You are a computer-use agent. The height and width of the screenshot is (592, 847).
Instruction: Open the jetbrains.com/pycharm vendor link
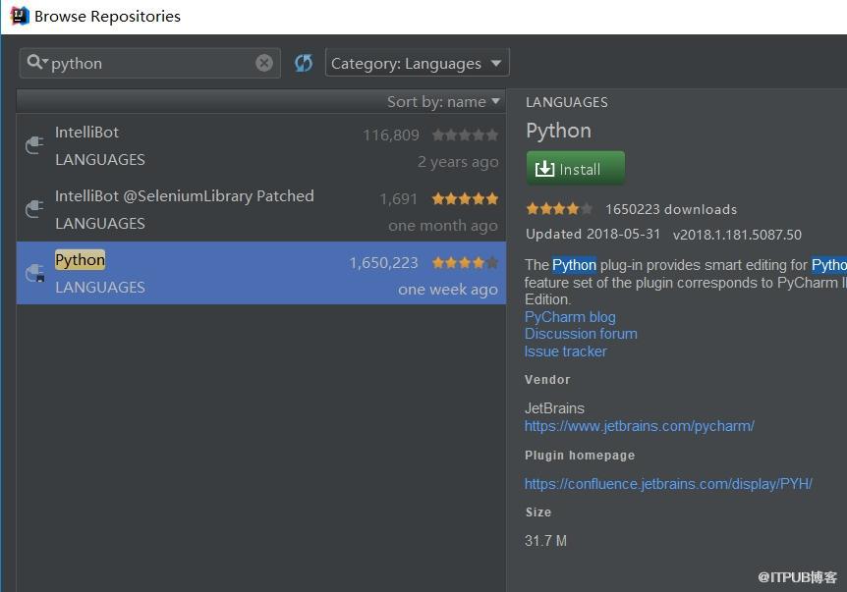click(x=639, y=426)
